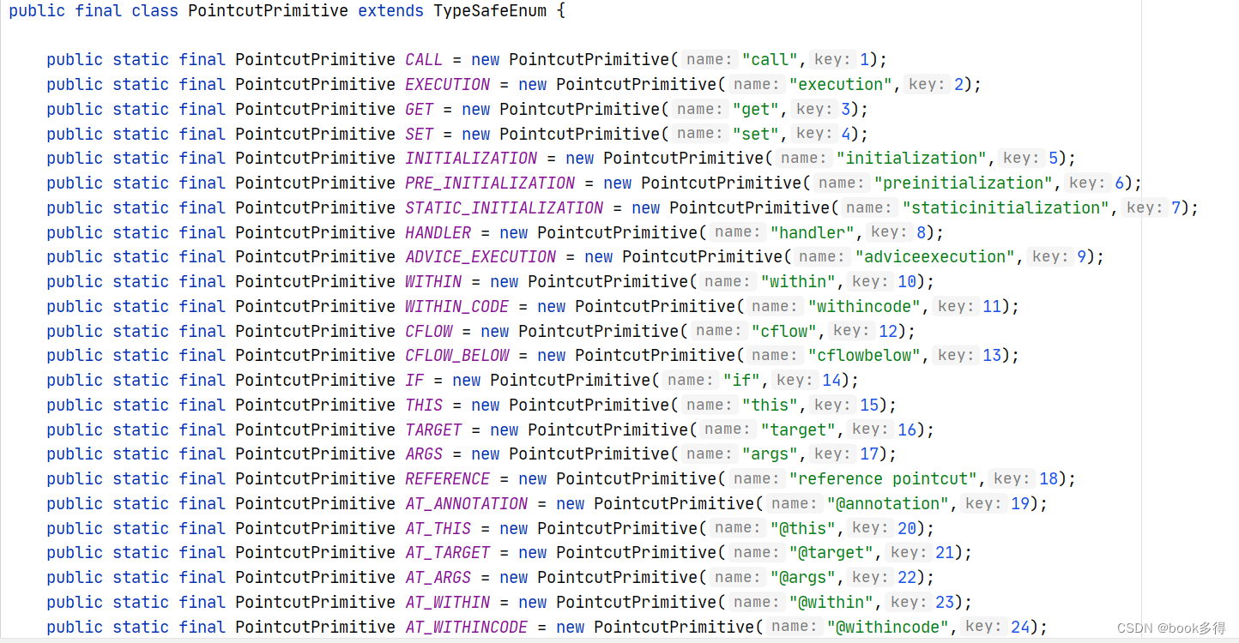Click the EXECUTION constant identifier
The height and width of the screenshot is (643, 1239).
tap(448, 85)
